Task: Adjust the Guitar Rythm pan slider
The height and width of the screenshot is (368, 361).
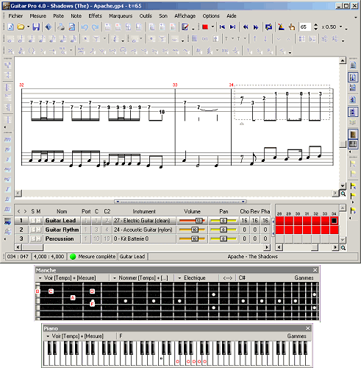Action: [x=224, y=230]
